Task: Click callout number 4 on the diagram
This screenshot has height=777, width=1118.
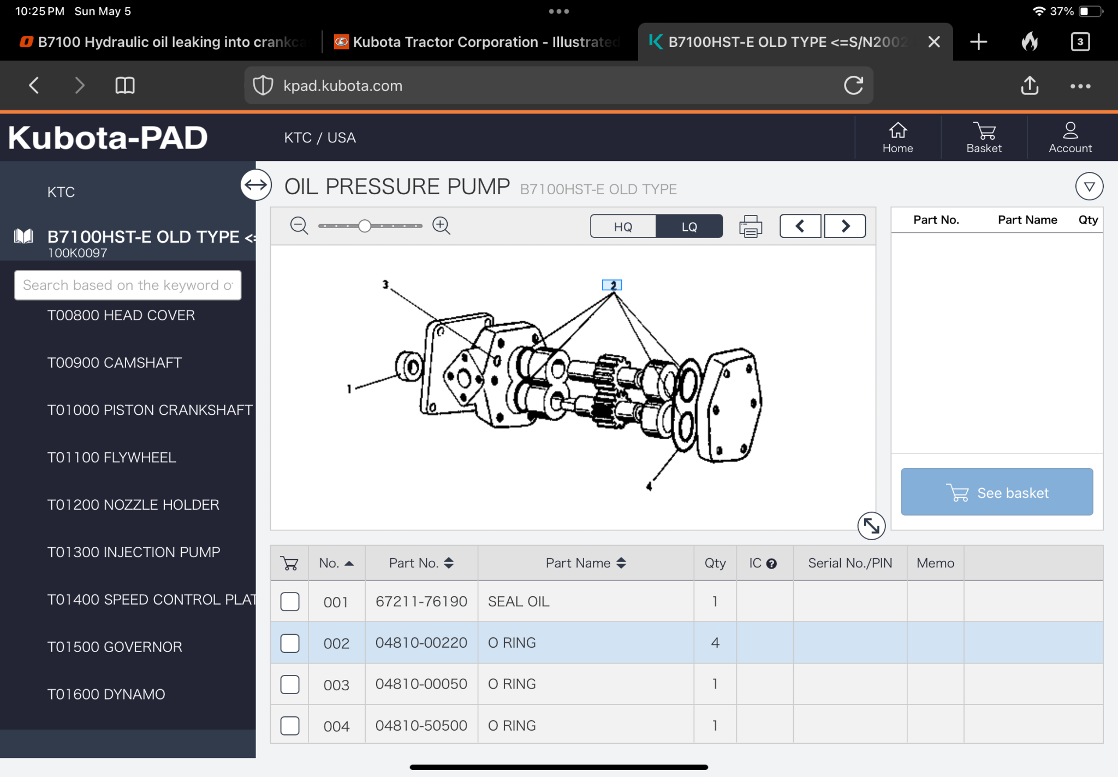Action: tap(649, 486)
